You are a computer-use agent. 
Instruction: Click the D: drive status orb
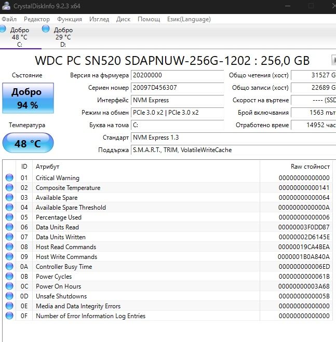pos(46,29)
